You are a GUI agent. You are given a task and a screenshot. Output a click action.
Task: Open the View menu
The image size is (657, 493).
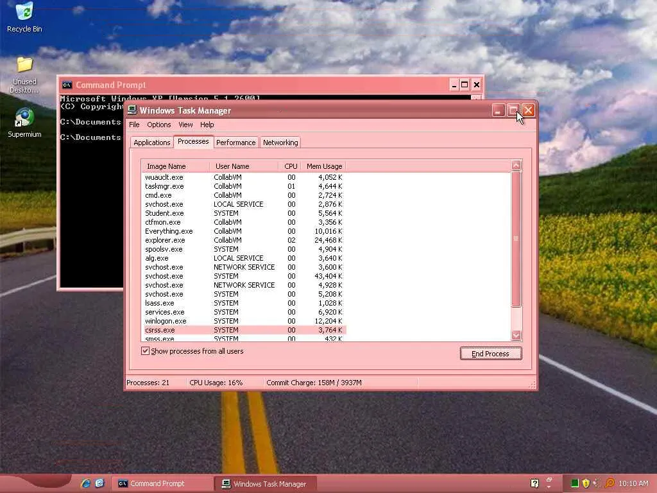coord(185,125)
